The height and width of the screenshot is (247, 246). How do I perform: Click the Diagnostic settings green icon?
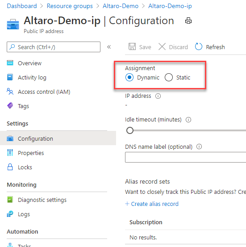tap(10, 200)
